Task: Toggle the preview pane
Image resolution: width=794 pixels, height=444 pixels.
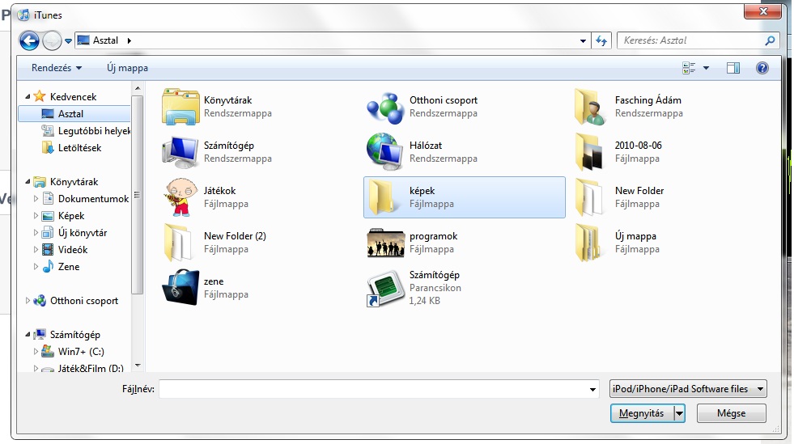Action: [732, 68]
